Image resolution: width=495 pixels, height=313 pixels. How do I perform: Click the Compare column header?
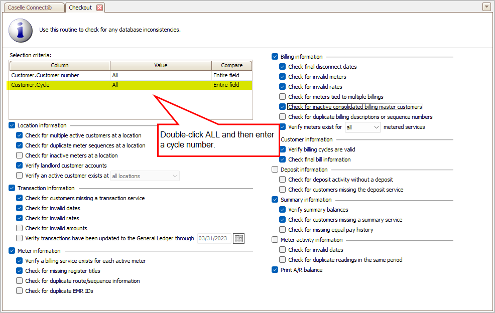[x=232, y=65]
